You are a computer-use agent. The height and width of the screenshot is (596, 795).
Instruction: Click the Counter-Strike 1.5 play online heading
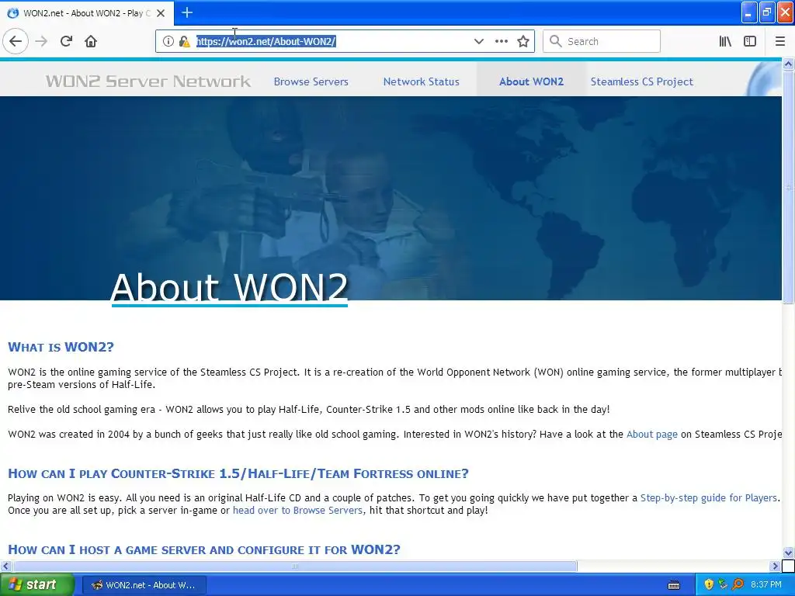pyautogui.click(x=238, y=474)
